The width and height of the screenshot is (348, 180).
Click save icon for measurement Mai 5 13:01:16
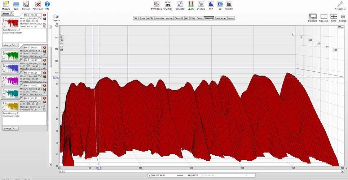pos(45,102)
